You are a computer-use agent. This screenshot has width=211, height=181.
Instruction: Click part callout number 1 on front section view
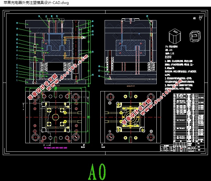17,80
